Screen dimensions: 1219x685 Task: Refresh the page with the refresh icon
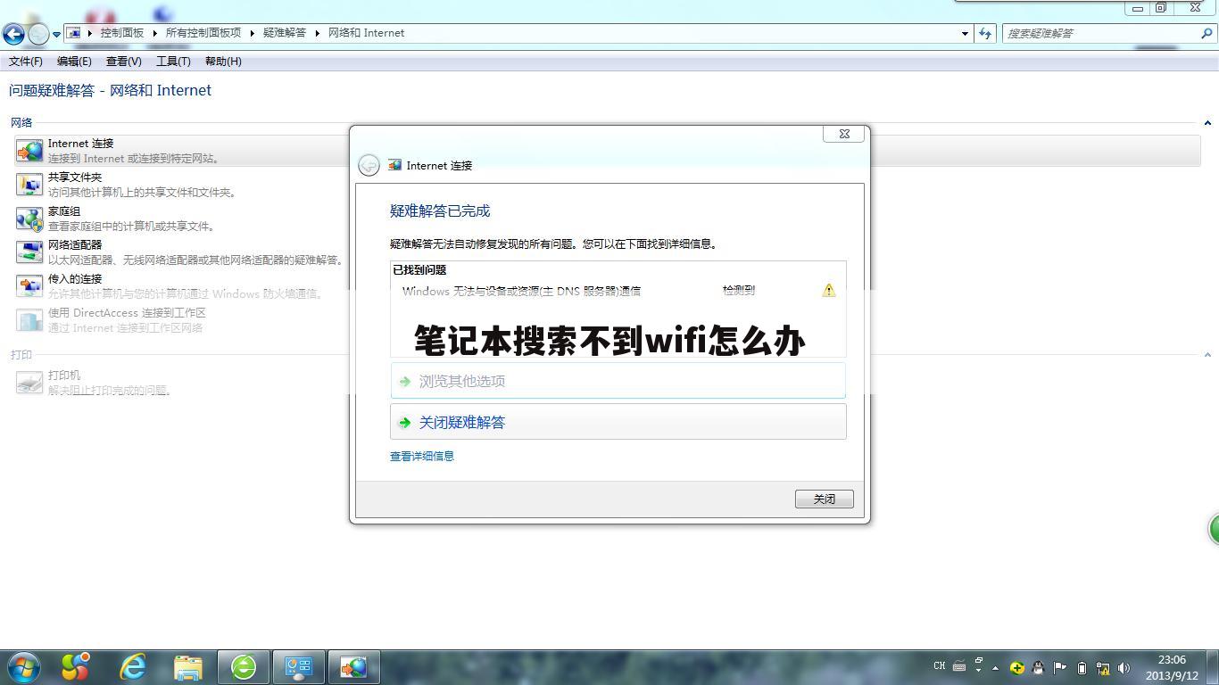tap(984, 33)
